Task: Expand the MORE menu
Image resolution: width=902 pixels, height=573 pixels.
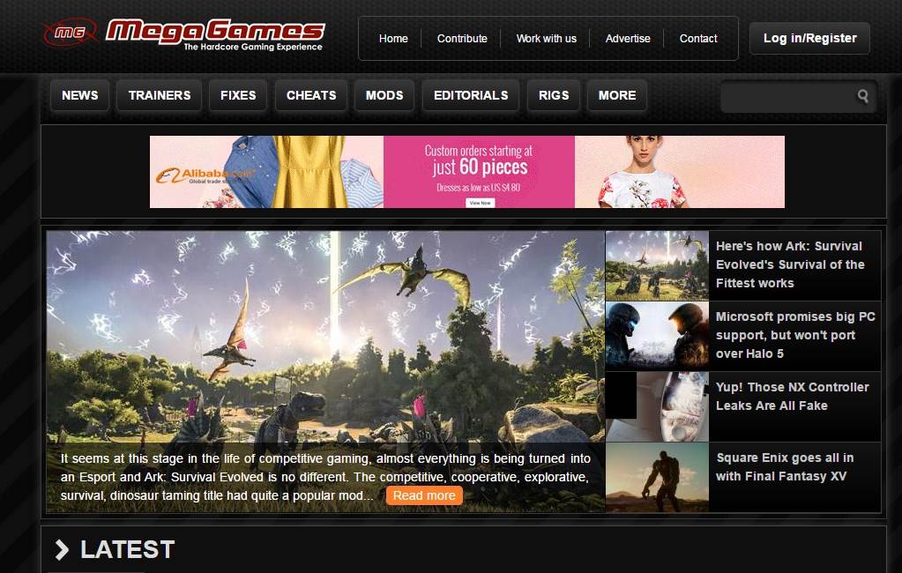Action: (616, 95)
